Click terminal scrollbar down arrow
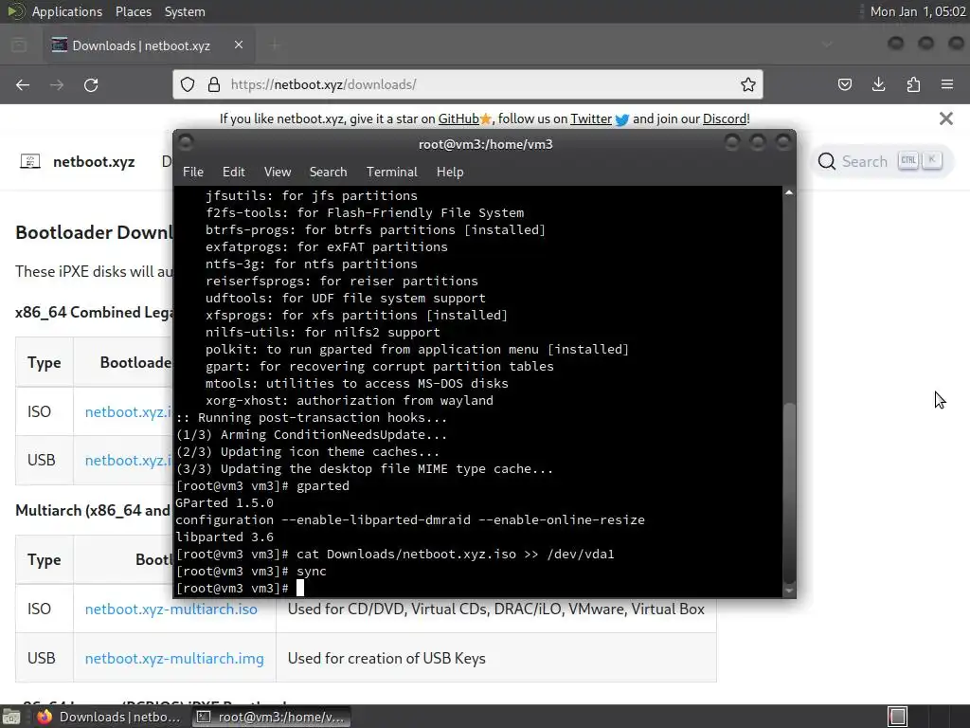The width and height of the screenshot is (970, 728). point(789,591)
